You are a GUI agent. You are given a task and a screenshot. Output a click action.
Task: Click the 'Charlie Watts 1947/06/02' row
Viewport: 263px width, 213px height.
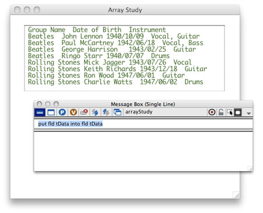click(x=115, y=82)
